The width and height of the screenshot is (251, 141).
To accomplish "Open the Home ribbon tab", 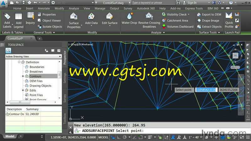I will point(17,8).
